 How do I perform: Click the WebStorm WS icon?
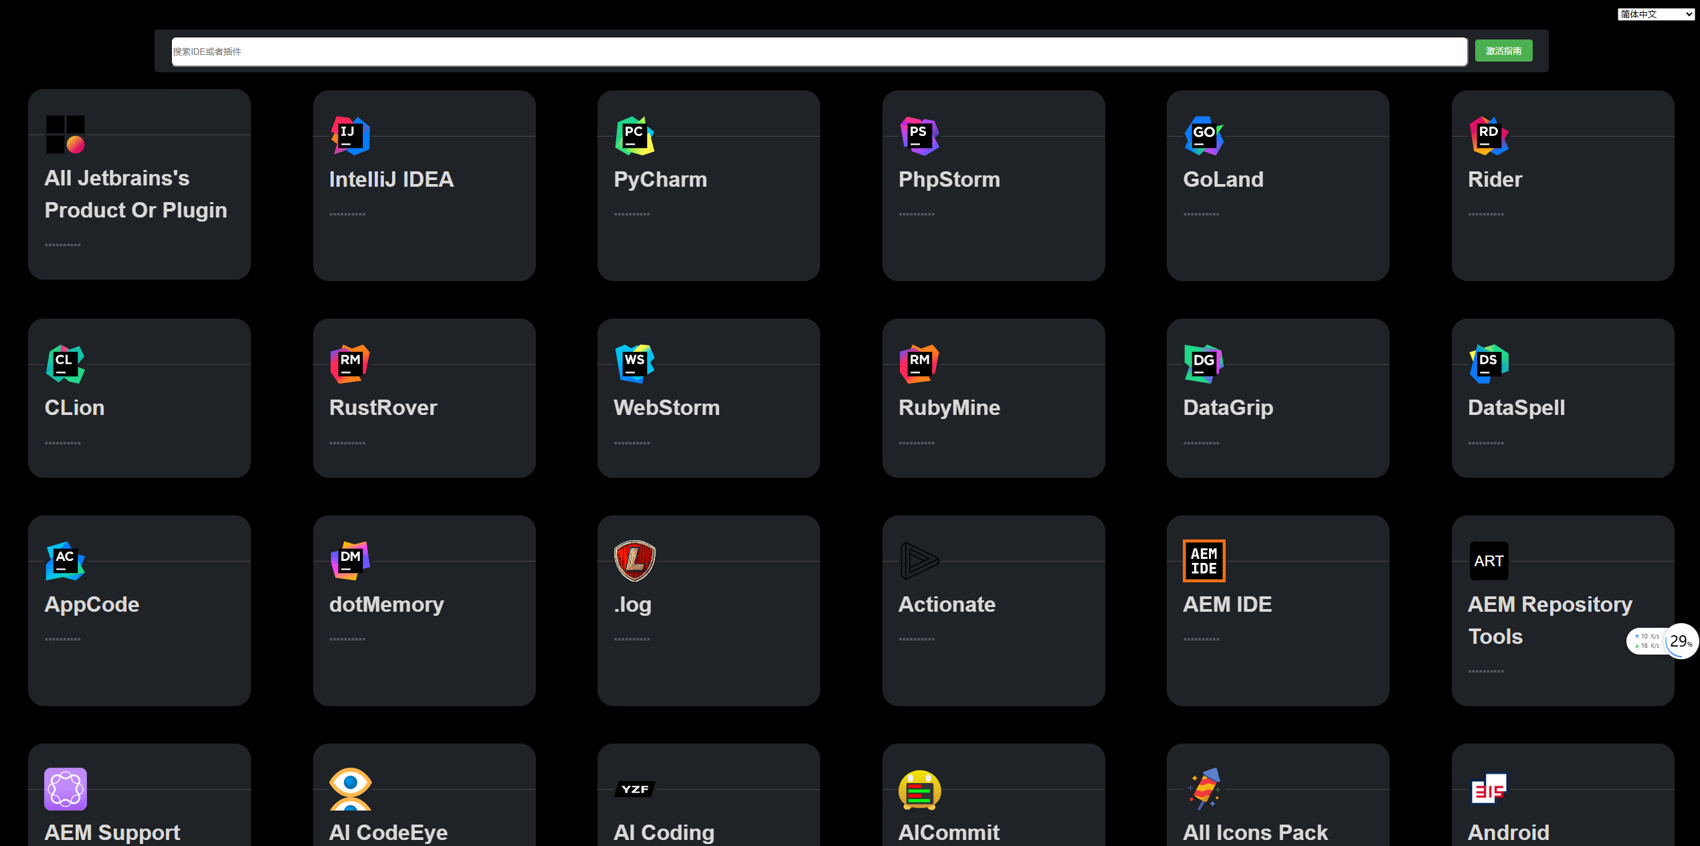click(634, 364)
